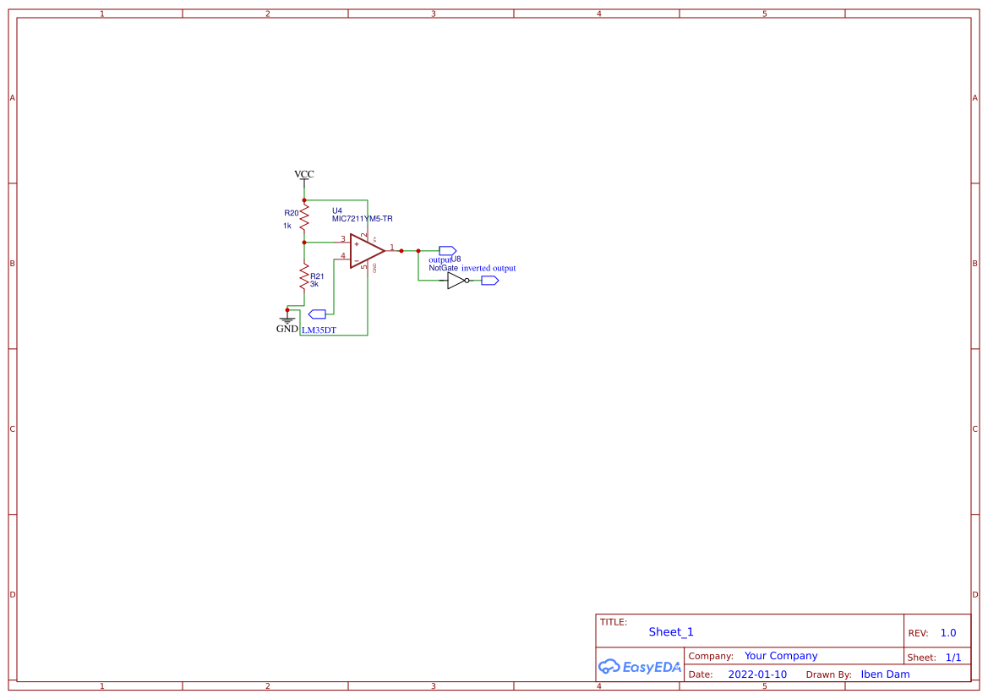Select the R21 designator text
Image resolution: width=988 pixels, height=699 pixels.
(317, 276)
